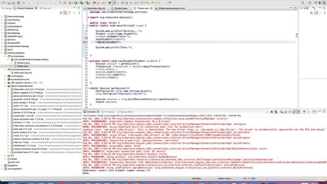Select Student.java in Project Explorer

coord(23,63)
